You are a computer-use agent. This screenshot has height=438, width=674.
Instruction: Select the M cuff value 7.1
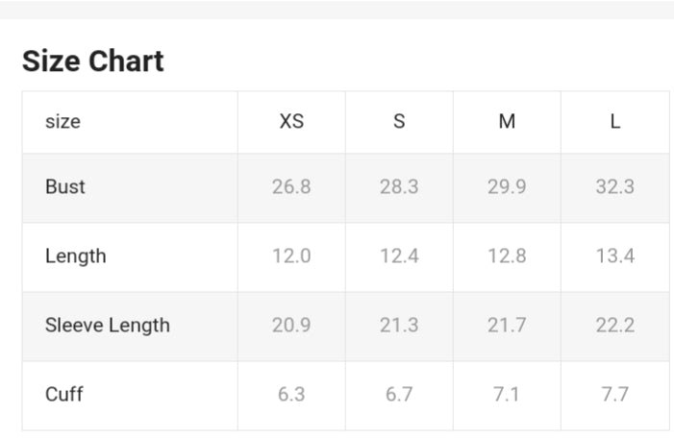click(x=507, y=395)
